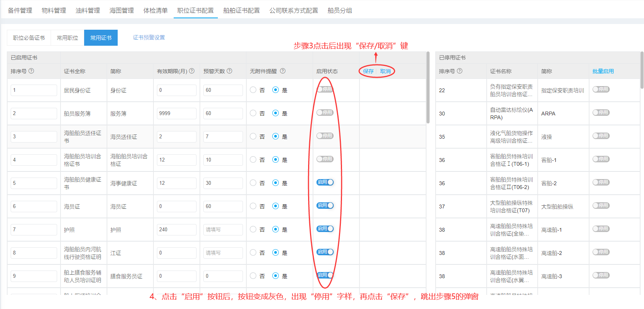
Task: Switch to 油料管理 tab
Action: pos(88,11)
